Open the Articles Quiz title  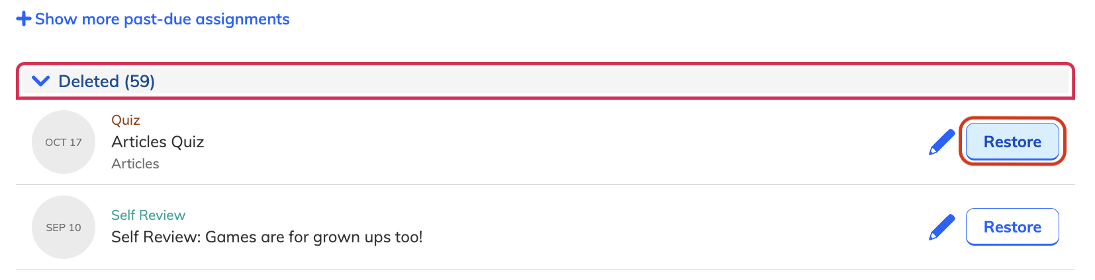[x=158, y=142]
